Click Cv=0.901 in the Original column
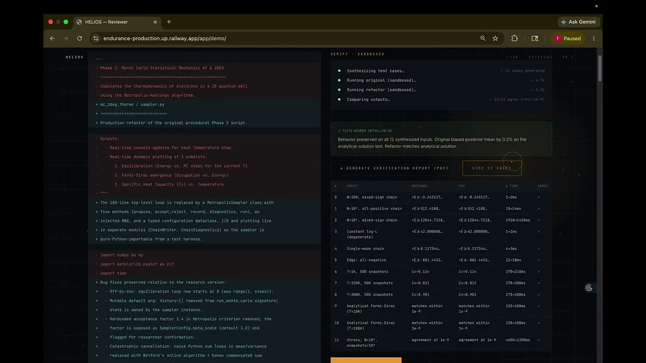 coord(419,294)
